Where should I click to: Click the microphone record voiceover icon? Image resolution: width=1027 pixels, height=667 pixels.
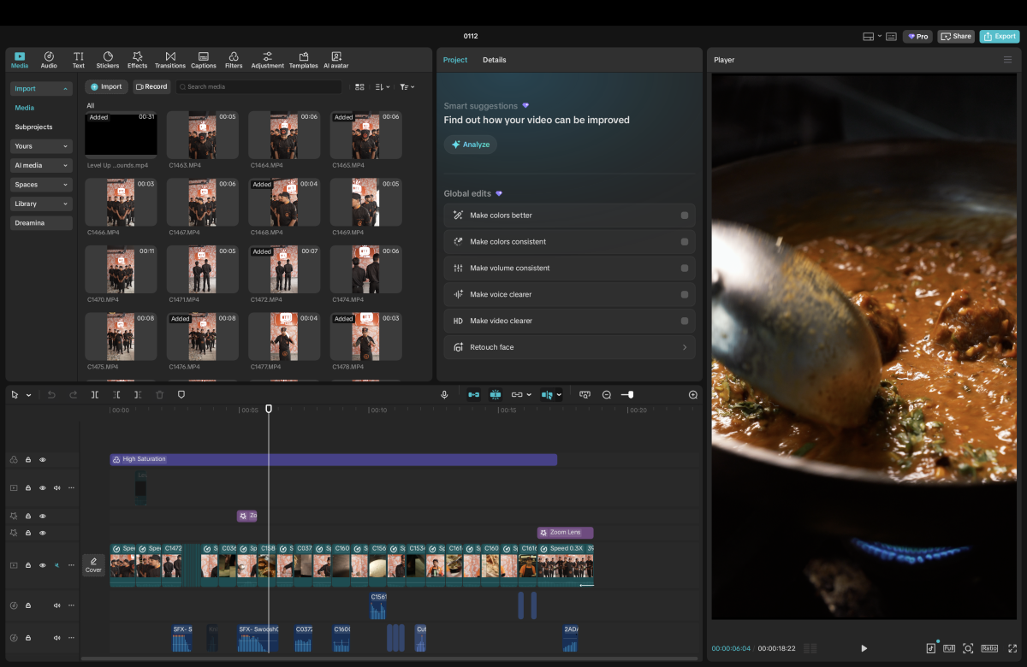coord(444,395)
